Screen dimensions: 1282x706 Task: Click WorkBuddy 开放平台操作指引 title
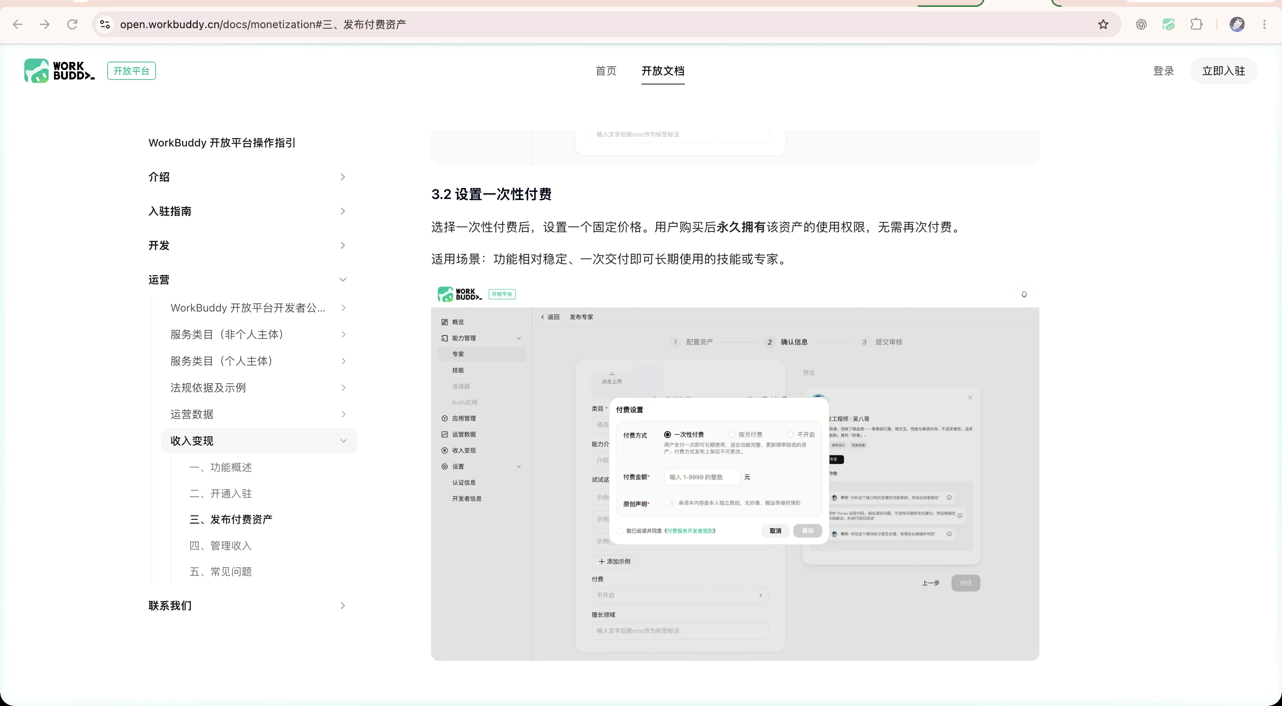[222, 143]
